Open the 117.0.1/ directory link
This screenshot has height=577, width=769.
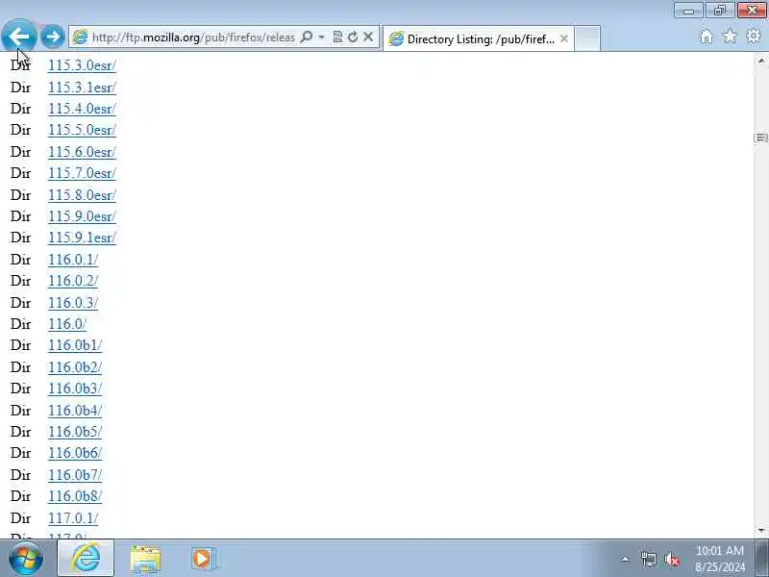point(73,518)
